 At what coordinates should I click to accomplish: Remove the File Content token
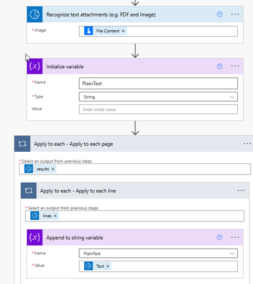[123, 31]
